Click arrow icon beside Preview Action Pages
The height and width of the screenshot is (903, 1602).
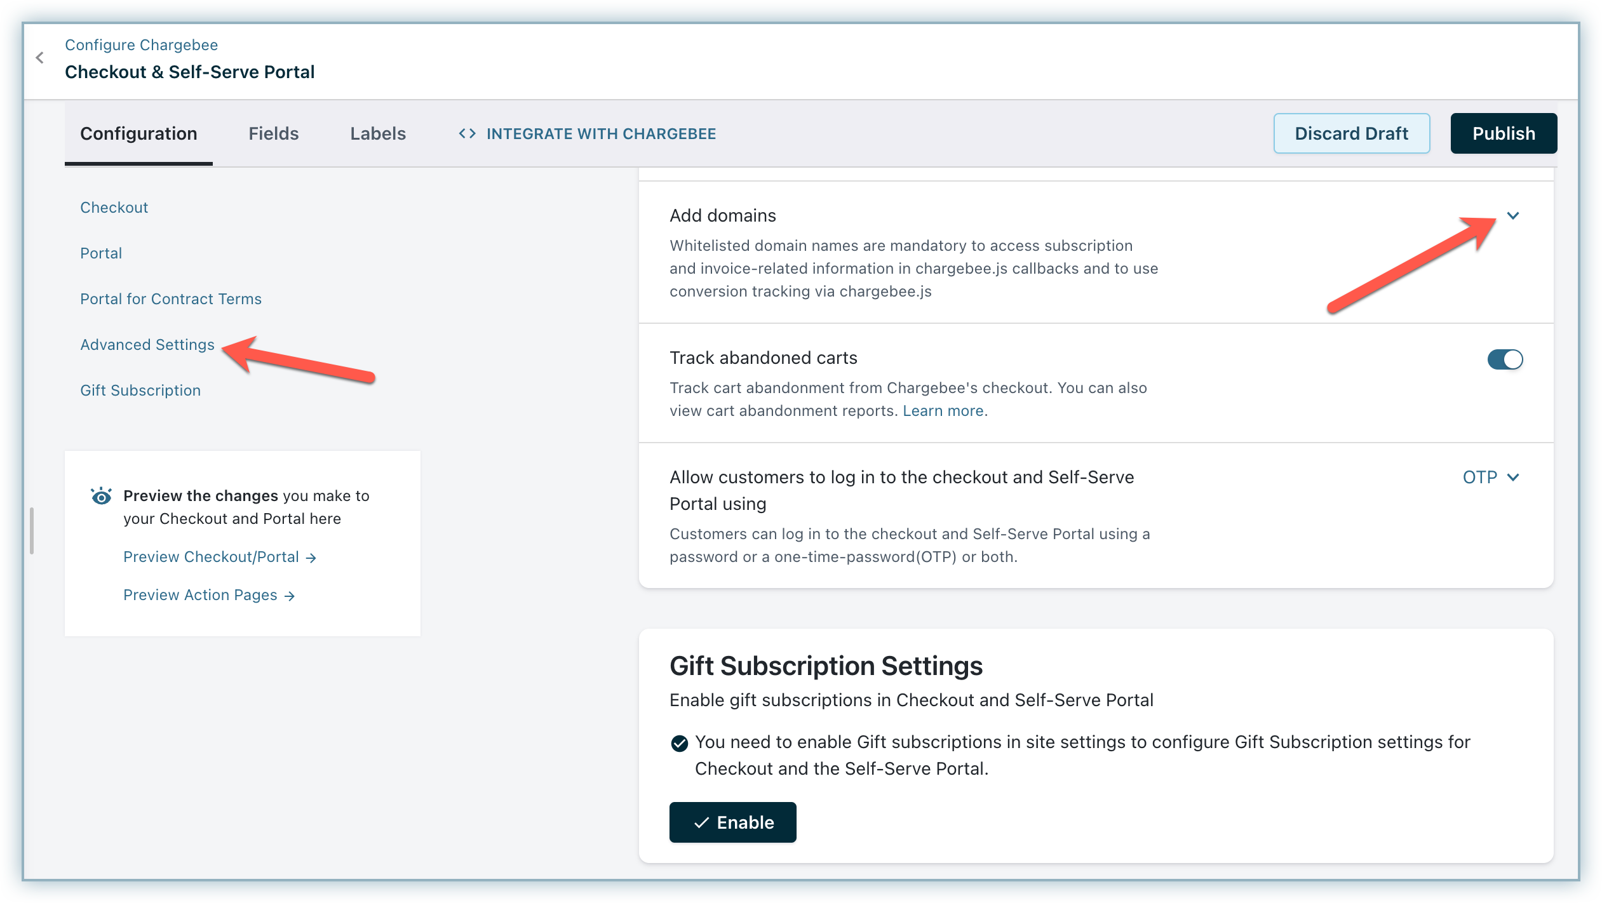click(x=290, y=596)
